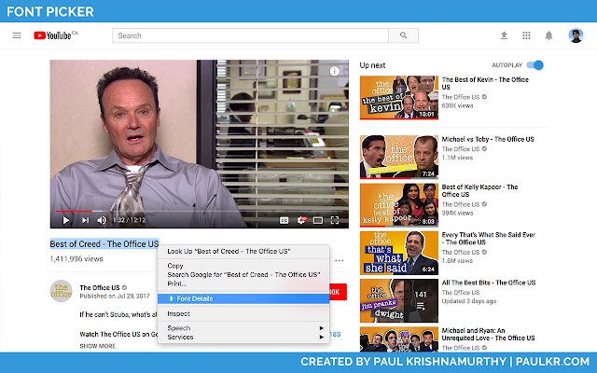Click "Published on Jul 29, 2017" text
The image size is (597, 373).
click(115, 297)
